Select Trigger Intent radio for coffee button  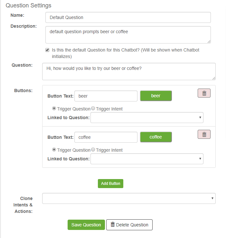[x=93, y=150]
